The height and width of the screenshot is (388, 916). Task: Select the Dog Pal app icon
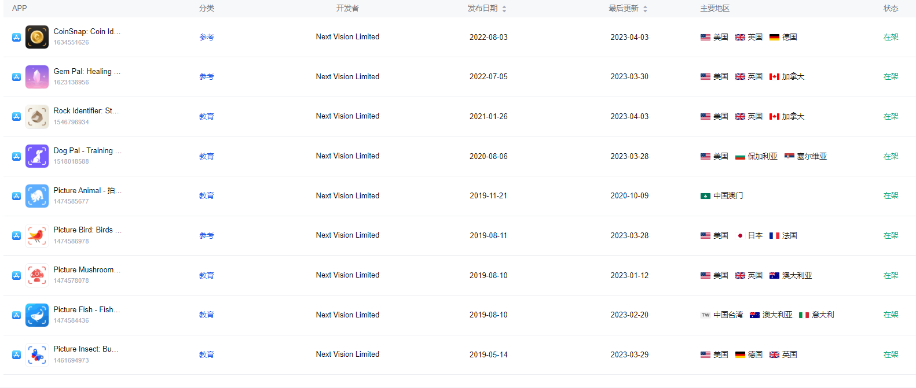click(x=37, y=156)
